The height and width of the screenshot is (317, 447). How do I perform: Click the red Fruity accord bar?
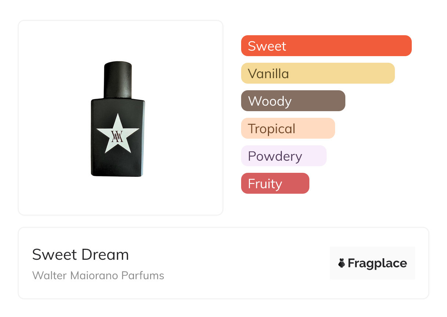[x=275, y=183]
